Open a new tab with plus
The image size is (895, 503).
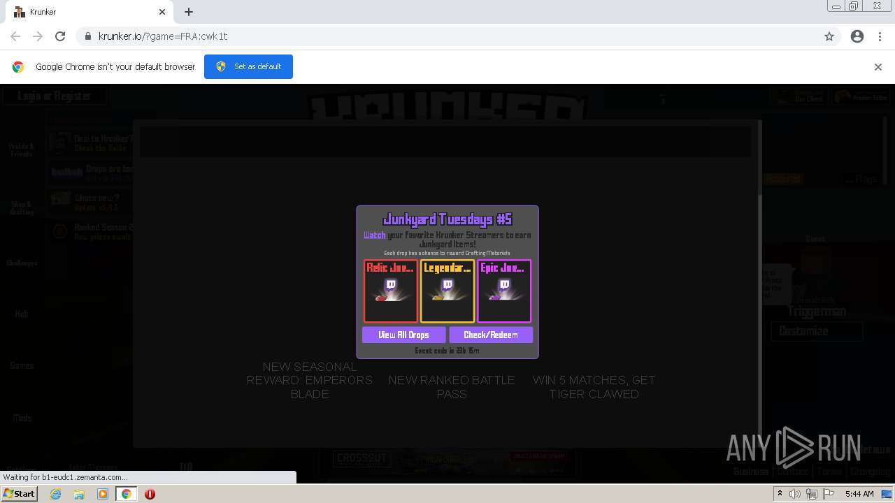(x=189, y=12)
